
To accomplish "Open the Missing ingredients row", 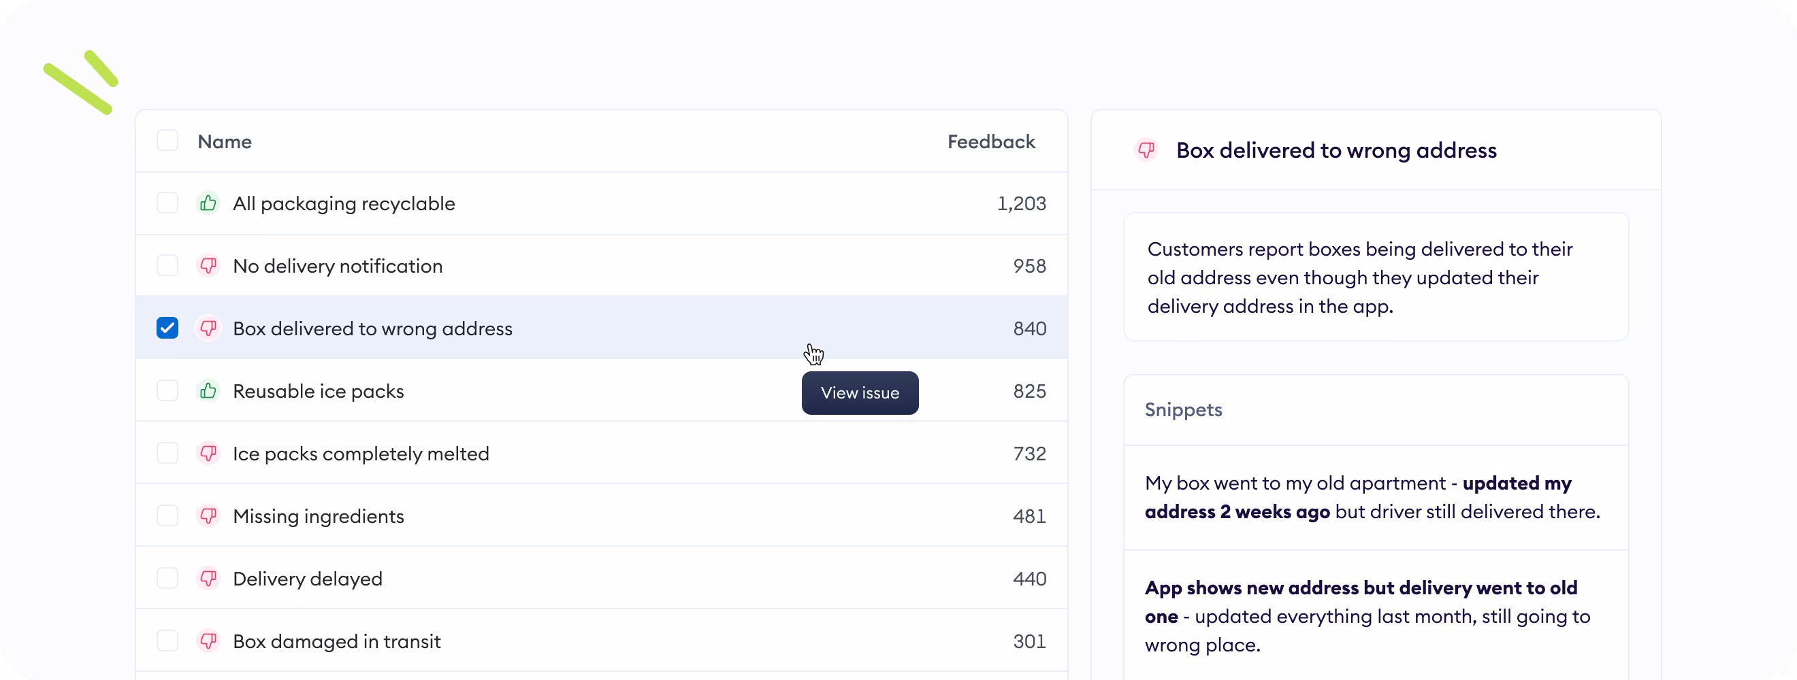I will [601, 515].
